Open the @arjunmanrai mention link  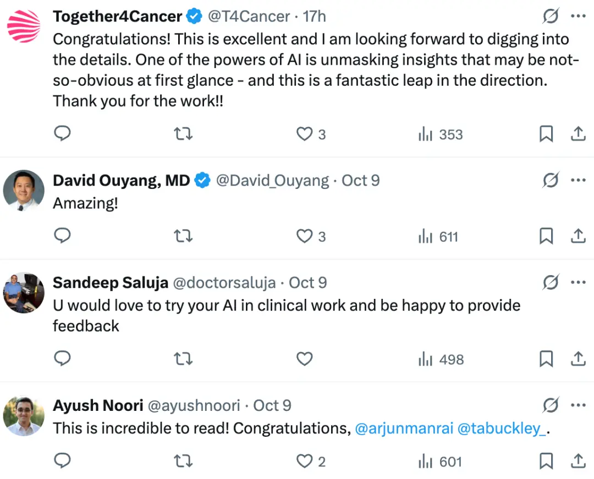pyautogui.click(x=404, y=428)
